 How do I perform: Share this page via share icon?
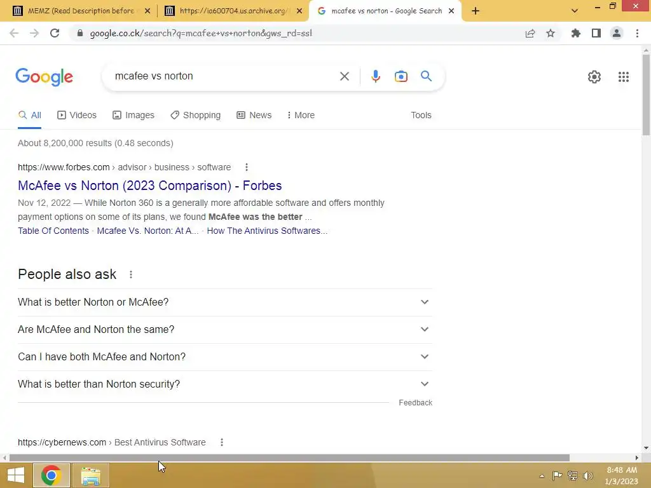coord(530,33)
